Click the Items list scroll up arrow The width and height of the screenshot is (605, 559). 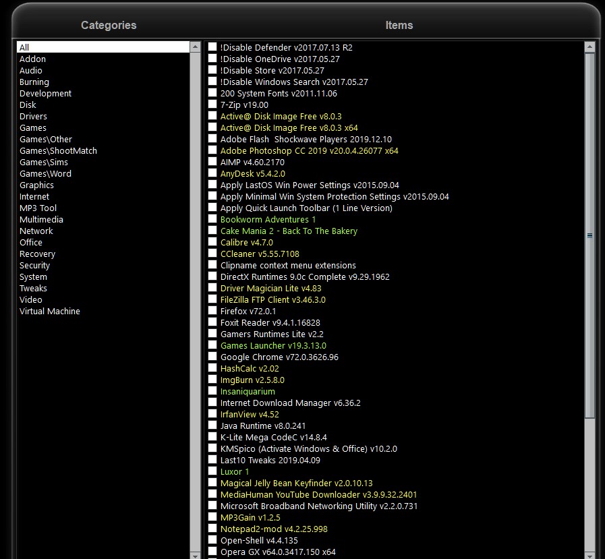click(589, 47)
